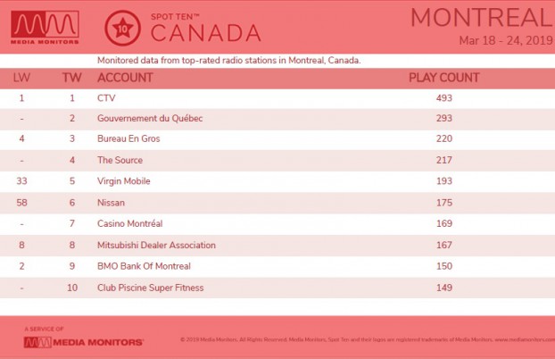555x359 pixels.
Task: Select the CTV account row
Action: click(277, 98)
